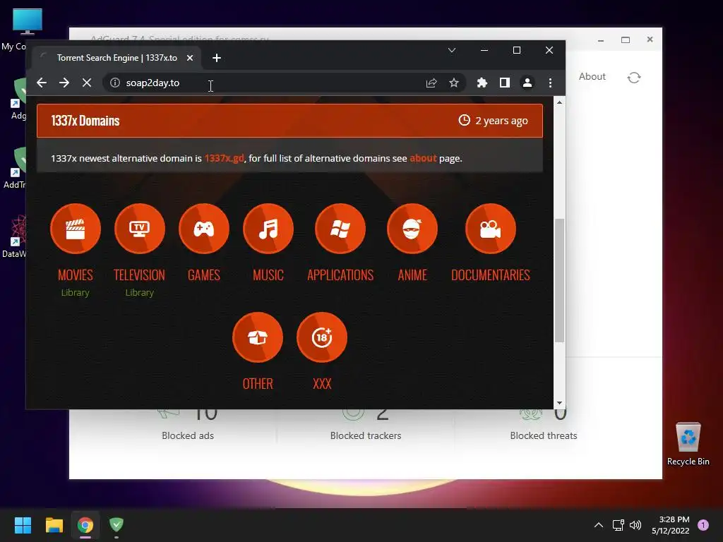Open the Other category icon

point(258,337)
